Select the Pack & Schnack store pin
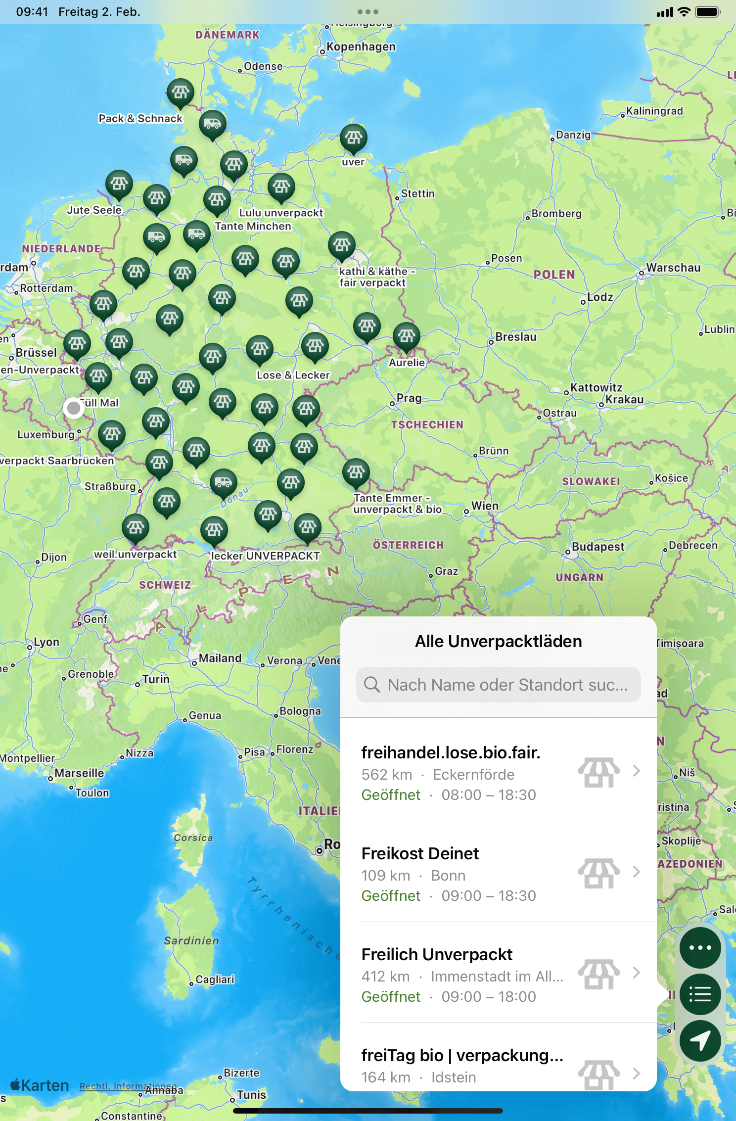 pos(180,93)
